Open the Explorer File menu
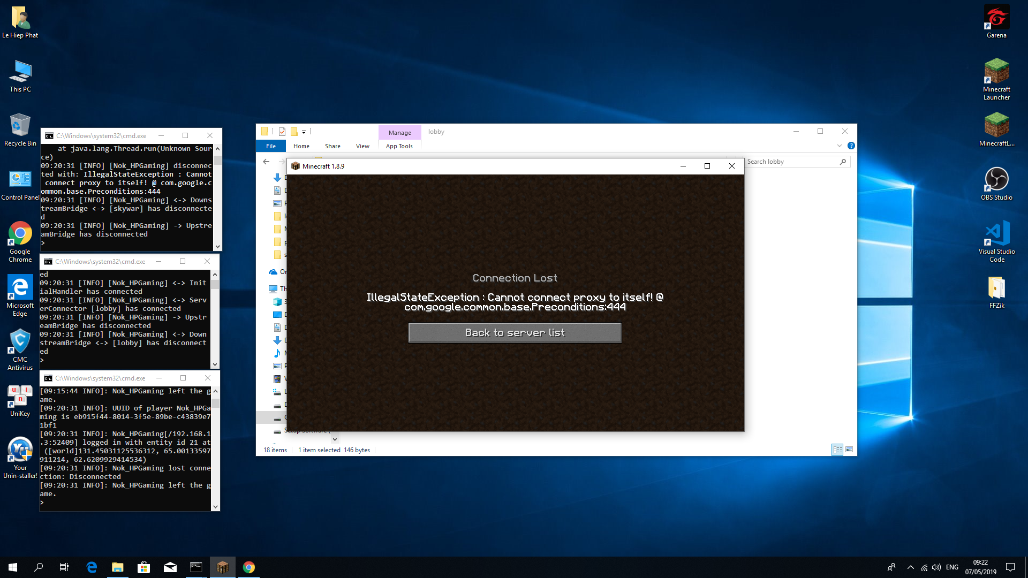1028x578 pixels. [271, 146]
